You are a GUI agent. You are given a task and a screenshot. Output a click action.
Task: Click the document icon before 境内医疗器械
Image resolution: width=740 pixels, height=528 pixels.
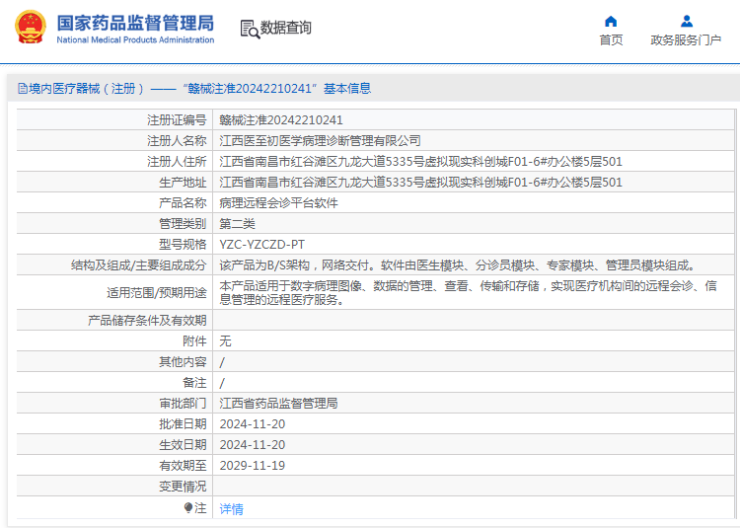(22, 88)
